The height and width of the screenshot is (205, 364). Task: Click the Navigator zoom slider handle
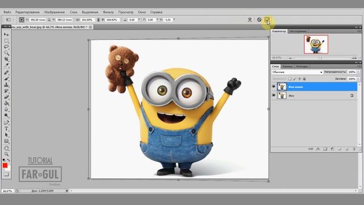pyautogui.click(x=320, y=58)
